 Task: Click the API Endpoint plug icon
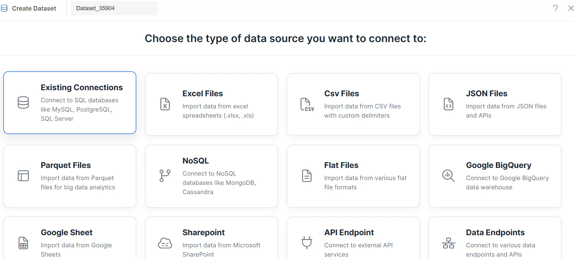pos(307,243)
